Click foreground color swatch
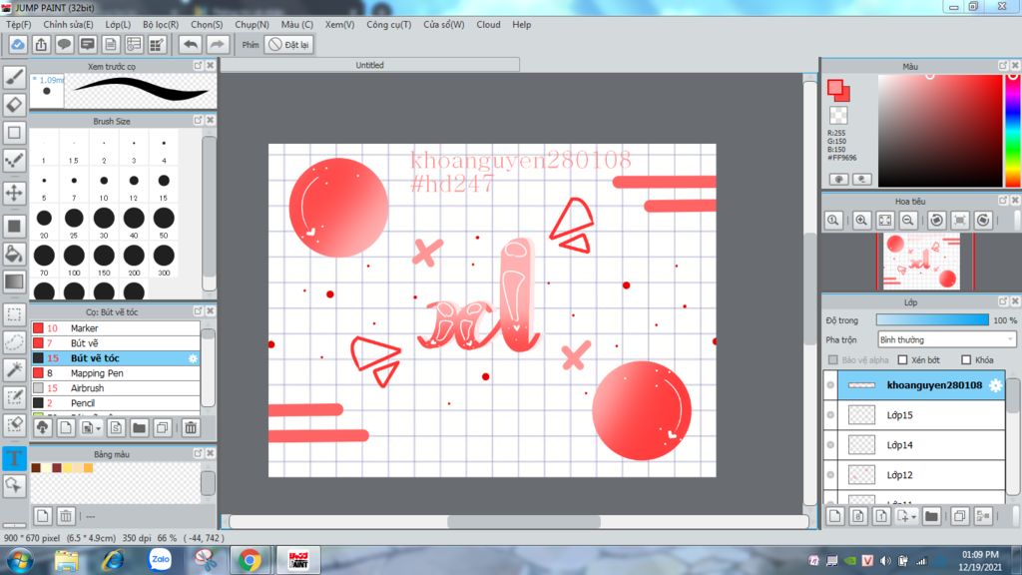 (835, 88)
